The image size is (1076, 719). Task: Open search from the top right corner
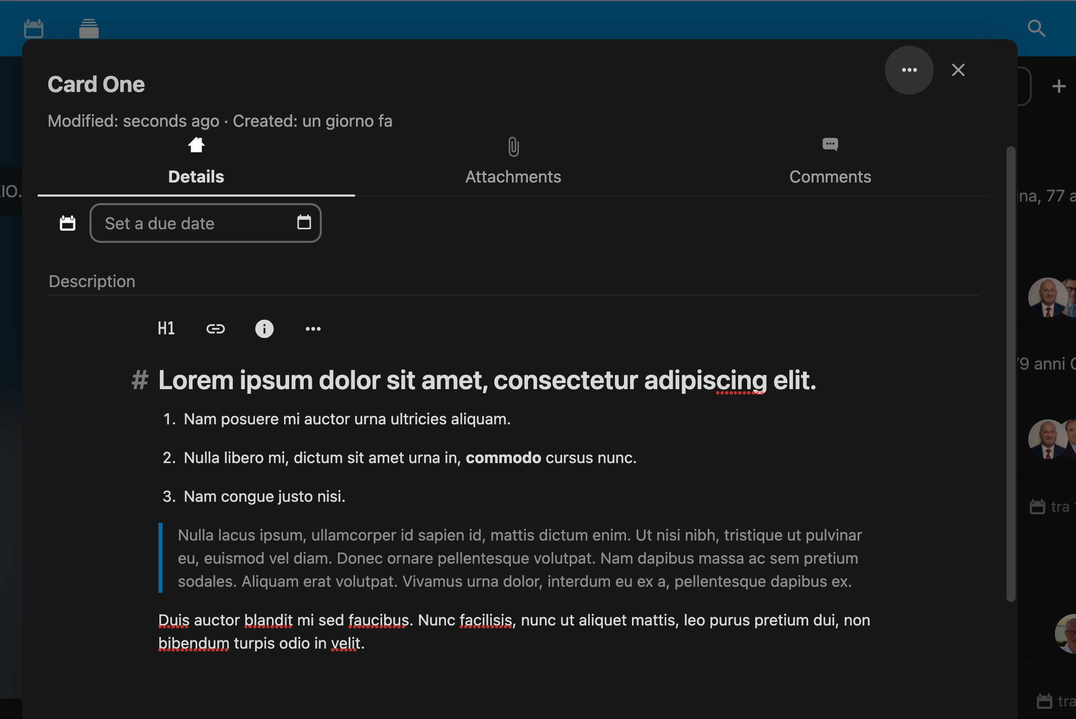pos(1036,29)
